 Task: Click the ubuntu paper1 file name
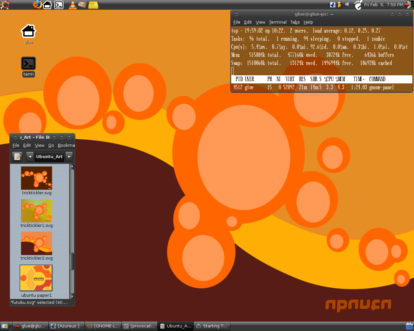[x=37, y=295]
